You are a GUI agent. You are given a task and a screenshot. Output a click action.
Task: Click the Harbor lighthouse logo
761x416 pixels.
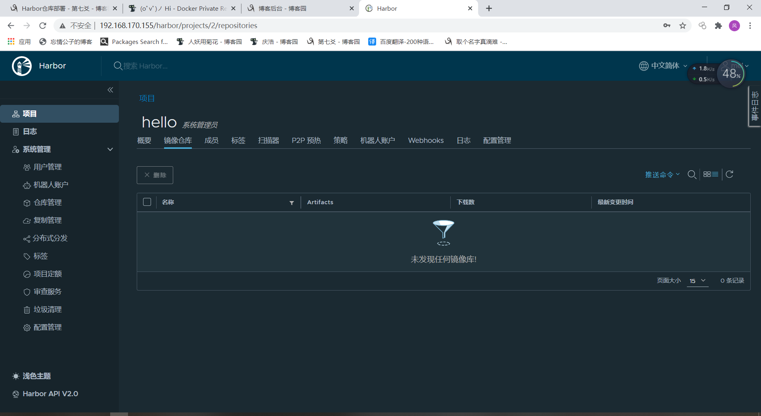[22, 66]
